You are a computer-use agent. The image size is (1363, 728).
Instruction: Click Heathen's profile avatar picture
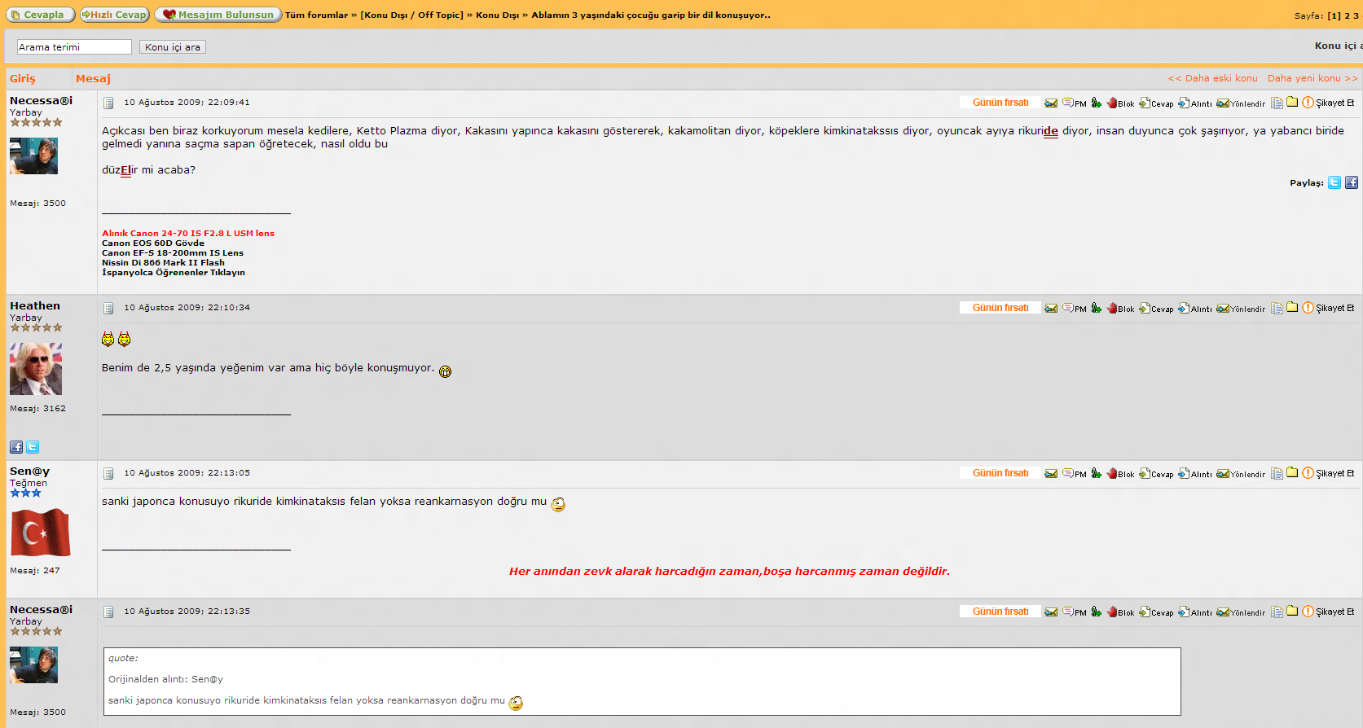[x=36, y=369]
